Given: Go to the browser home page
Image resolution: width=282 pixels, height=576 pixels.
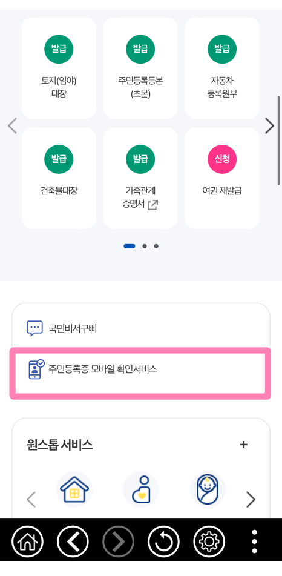Looking at the screenshot, I should [27, 541].
